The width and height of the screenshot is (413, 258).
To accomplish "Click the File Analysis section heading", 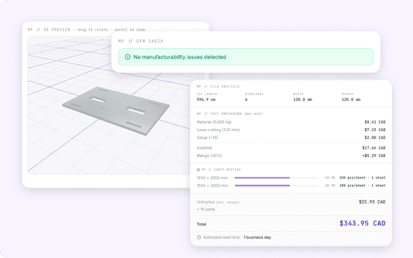I will [218, 86].
